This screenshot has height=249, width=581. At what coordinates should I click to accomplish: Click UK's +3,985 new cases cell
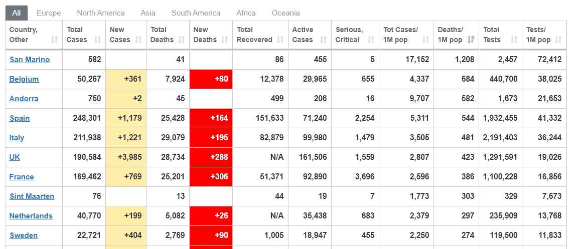pos(126,157)
